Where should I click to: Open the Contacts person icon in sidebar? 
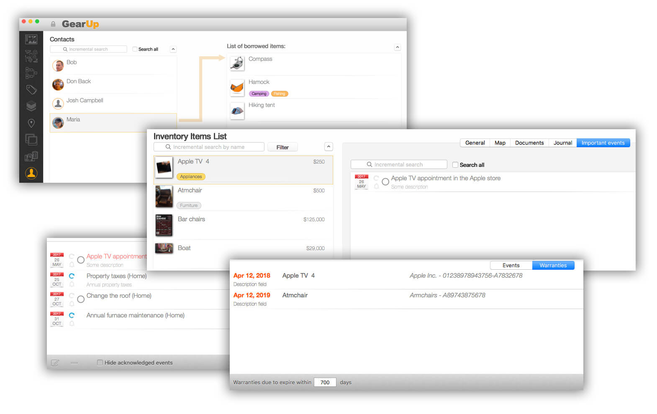31,173
